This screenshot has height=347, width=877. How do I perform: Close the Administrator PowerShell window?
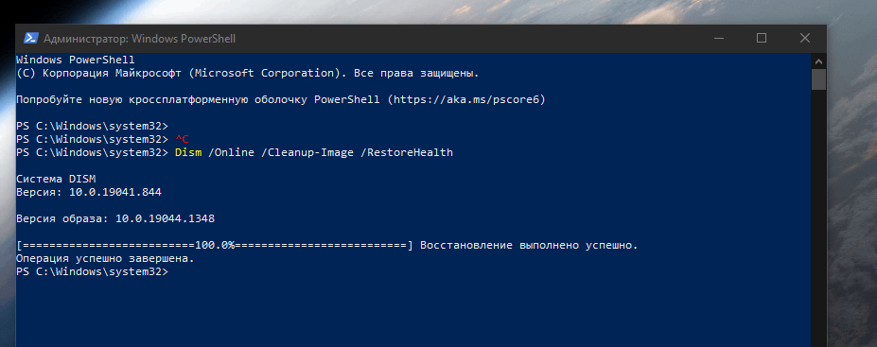click(805, 39)
